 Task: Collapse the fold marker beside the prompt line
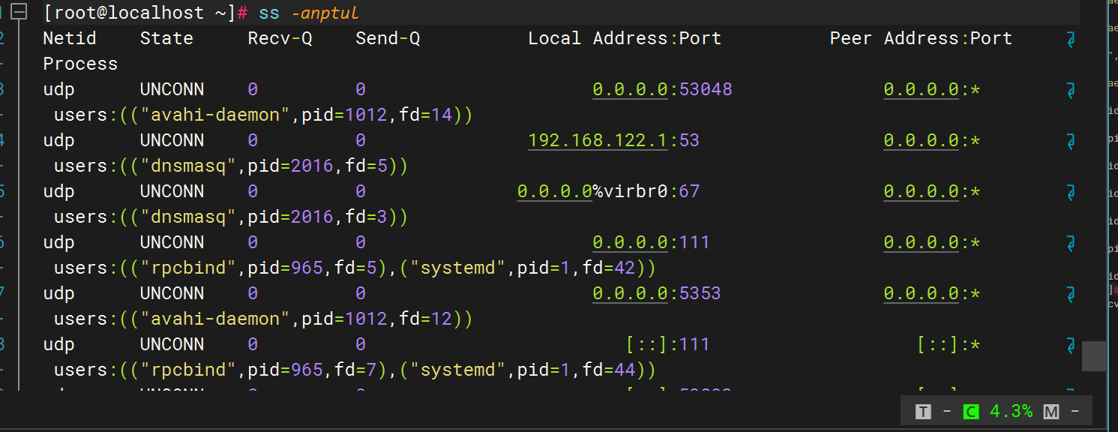point(20,11)
